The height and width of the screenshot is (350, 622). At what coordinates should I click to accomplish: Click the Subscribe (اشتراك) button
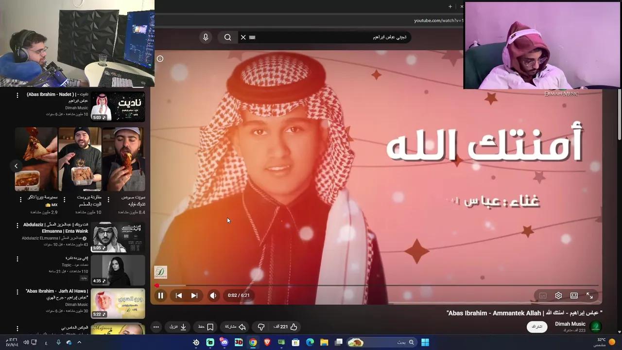click(537, 327)
